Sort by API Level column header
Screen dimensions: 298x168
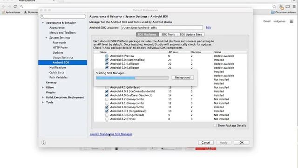[173, 52]
